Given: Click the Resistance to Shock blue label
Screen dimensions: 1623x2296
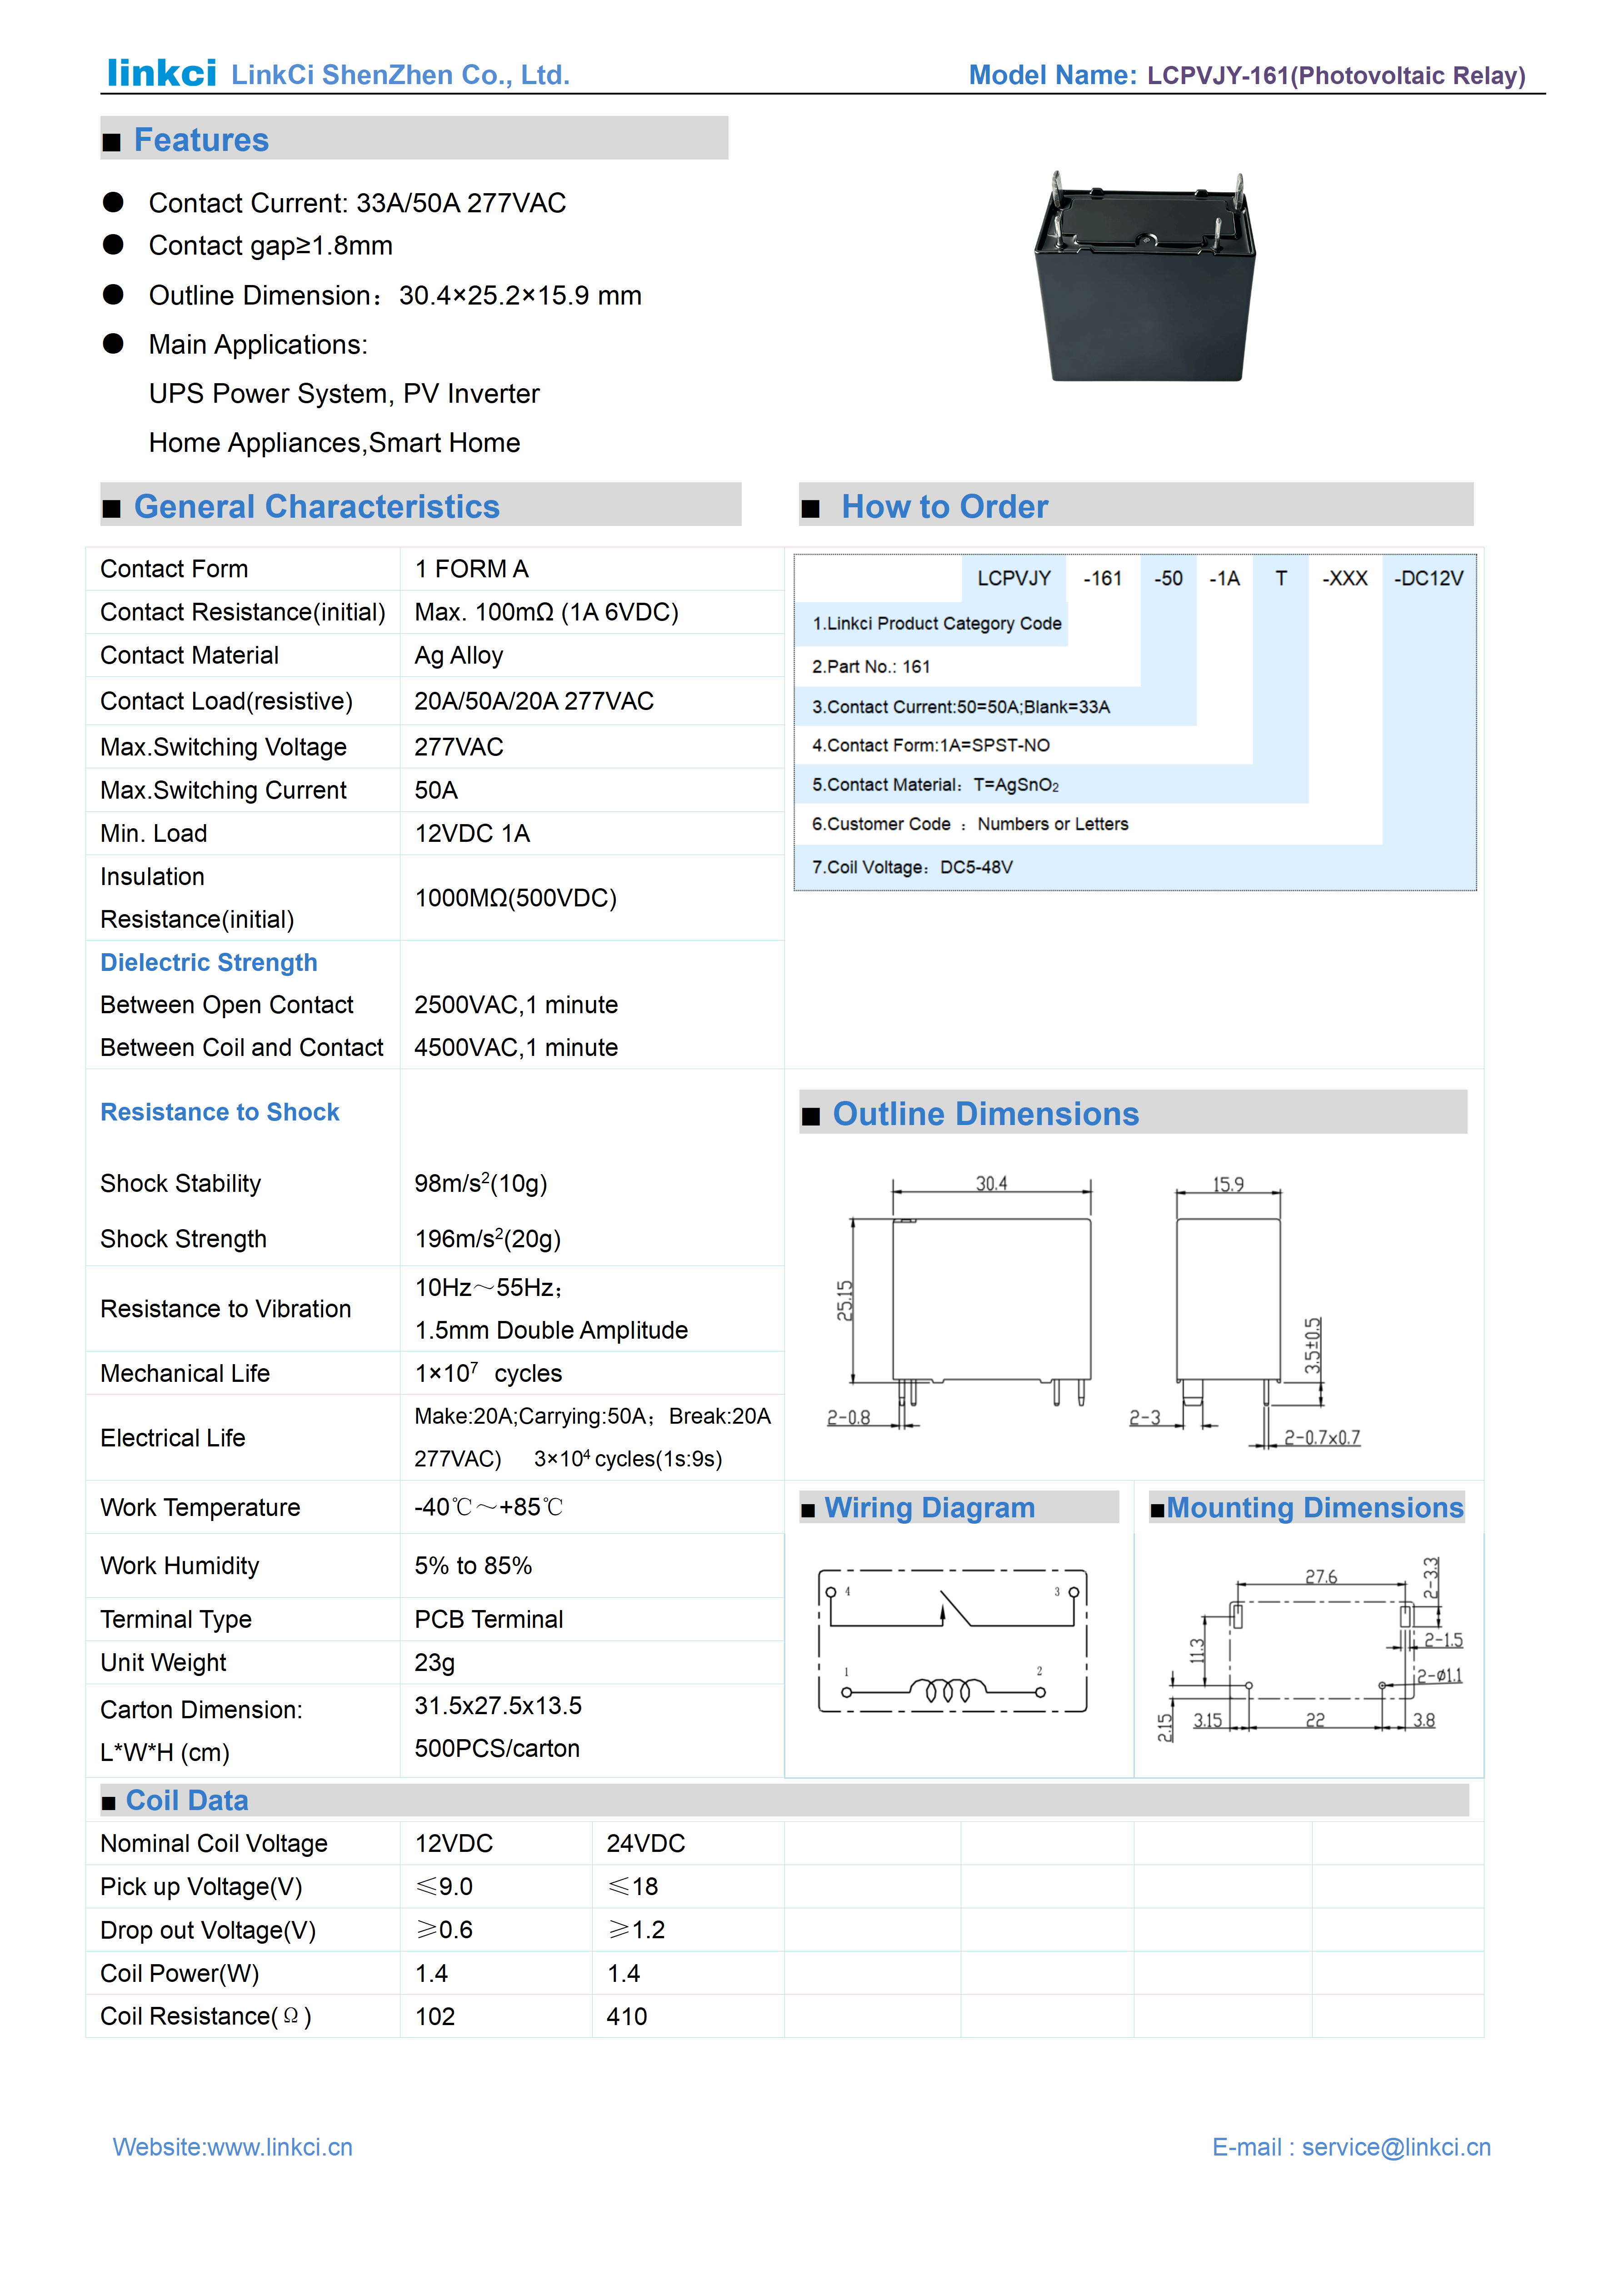Looking at the screenshot, I should point(220,1112).
